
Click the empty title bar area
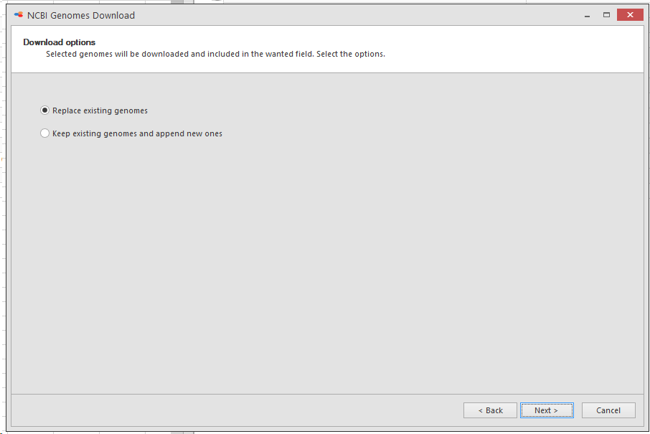357,15
